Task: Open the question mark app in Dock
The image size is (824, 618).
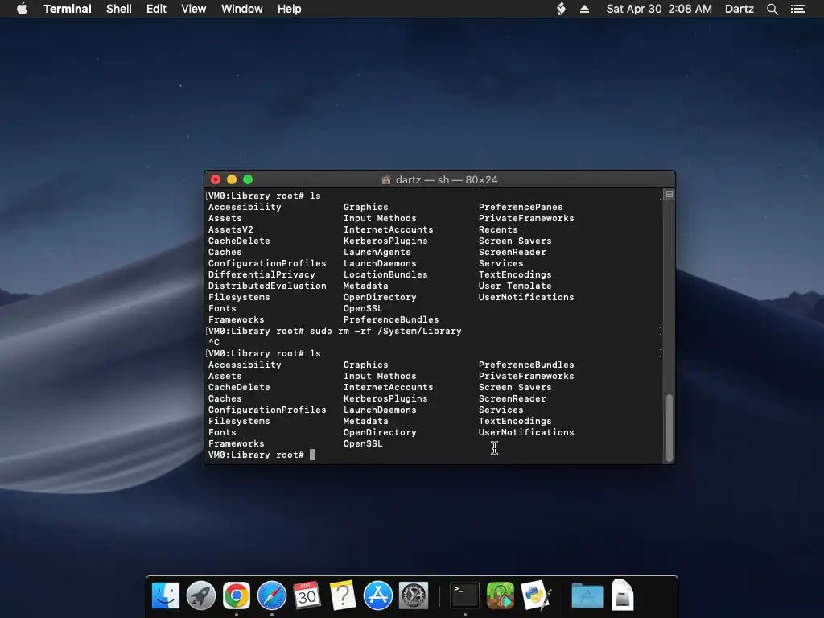Action: (343, 596)
